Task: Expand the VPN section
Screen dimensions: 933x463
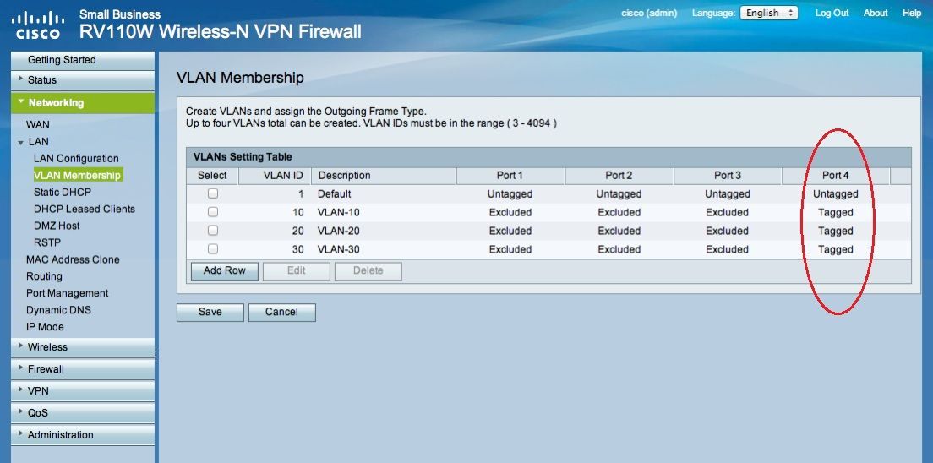Action: click(82, 391)
